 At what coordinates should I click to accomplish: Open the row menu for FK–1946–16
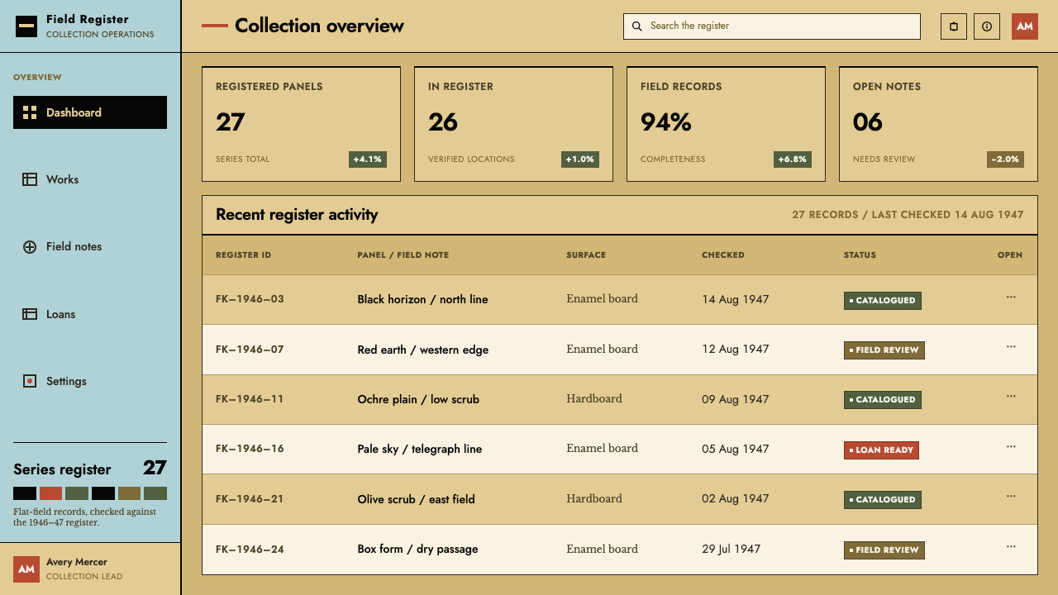pos(1011,446)
